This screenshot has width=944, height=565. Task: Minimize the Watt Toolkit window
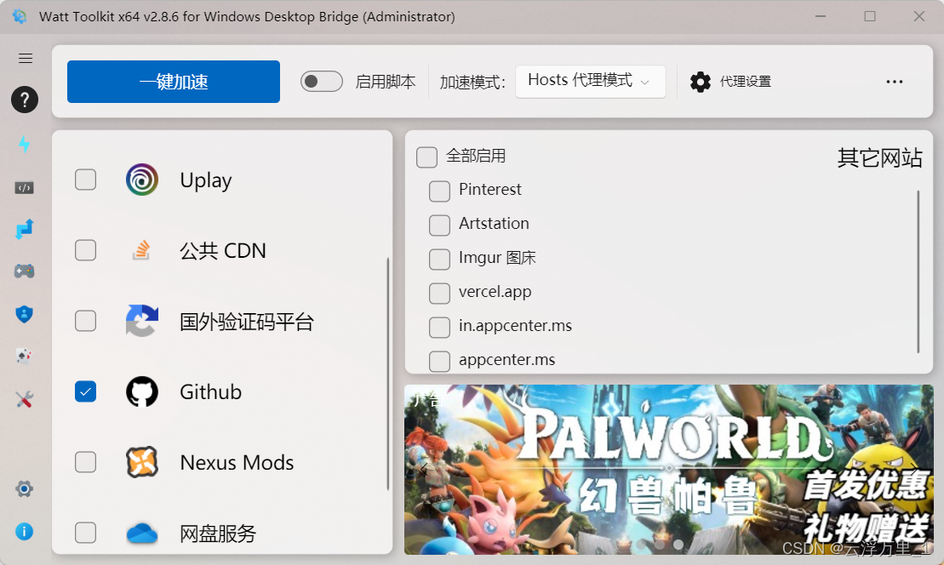pos(821,16)
